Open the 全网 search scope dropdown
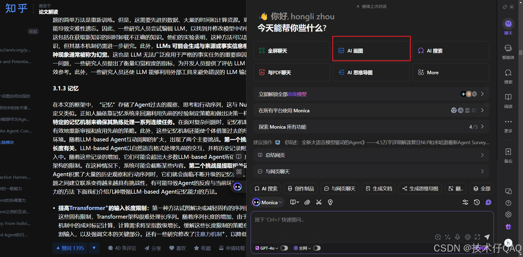This screenshot has width=523, height=257. coord(302,248)
